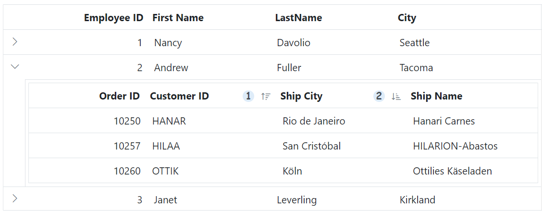Sort by LastName column header
The image size is (542, 212).
[298, 18]
